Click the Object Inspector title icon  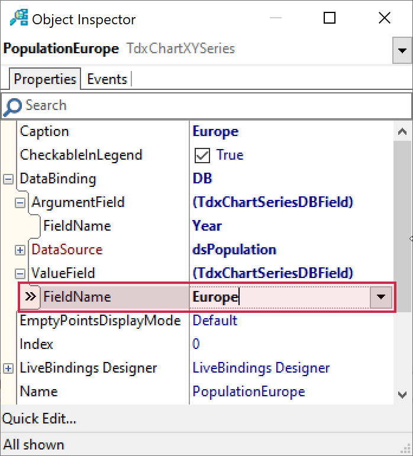coord(19,18)
